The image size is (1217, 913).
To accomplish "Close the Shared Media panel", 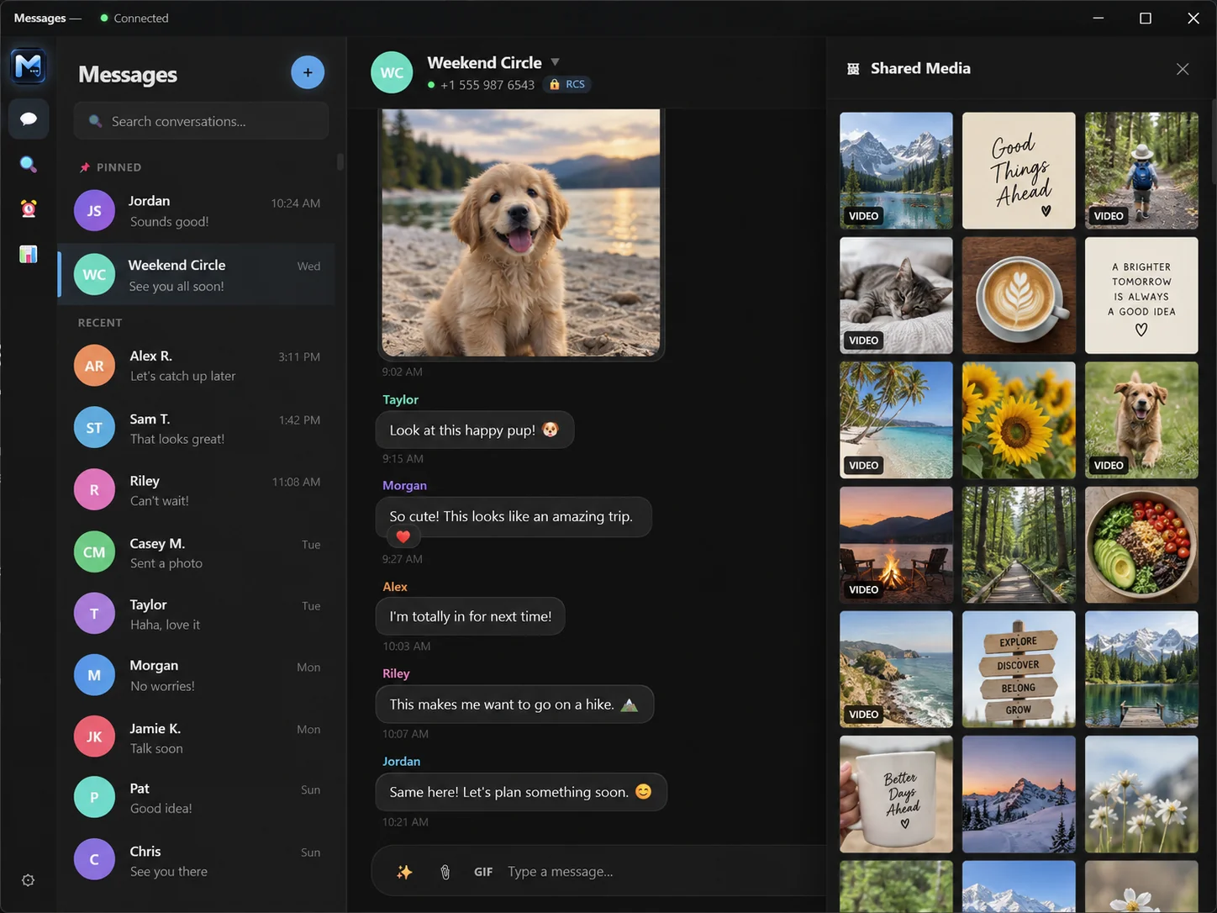I will click(1183, 69).
